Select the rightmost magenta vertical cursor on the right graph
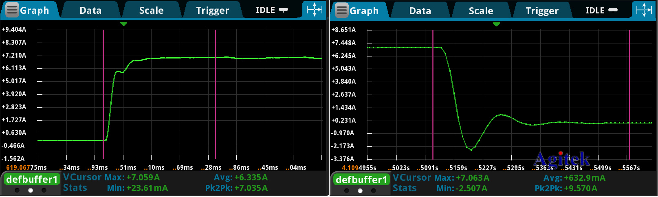Image resolution: width=658 pixels, height=197 pixels. coord(629,93)
